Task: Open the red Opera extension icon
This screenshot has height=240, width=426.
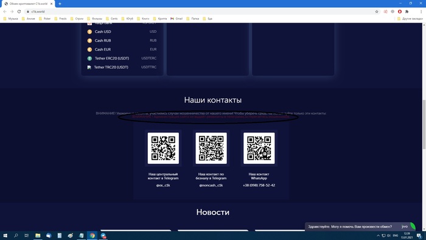Action: (400, 12)
